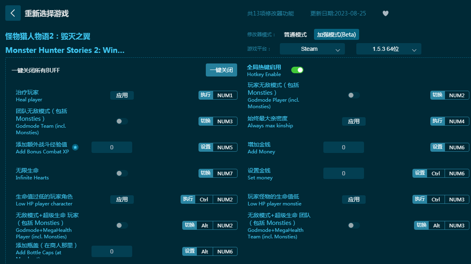This screenshot has width=471, height=264.
Task: Toggle Godmode+MegaHealth Player switch
Action: pos(122,225)
